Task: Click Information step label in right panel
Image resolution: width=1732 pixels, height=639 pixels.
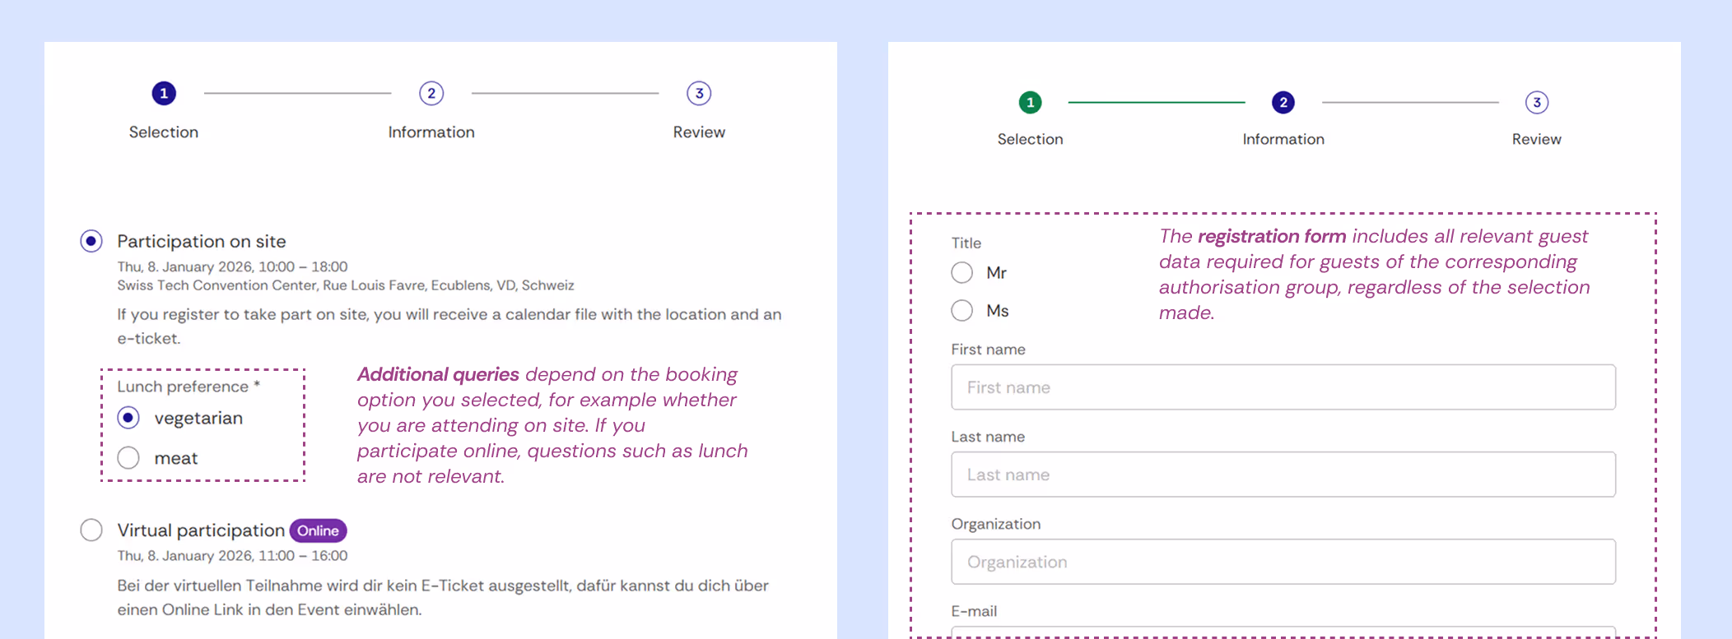Action: click(x=1283, y=139)
